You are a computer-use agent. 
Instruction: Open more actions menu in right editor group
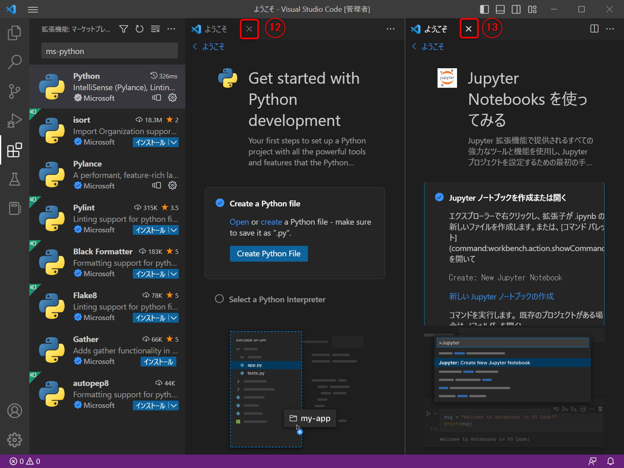(x=610, y=29)
